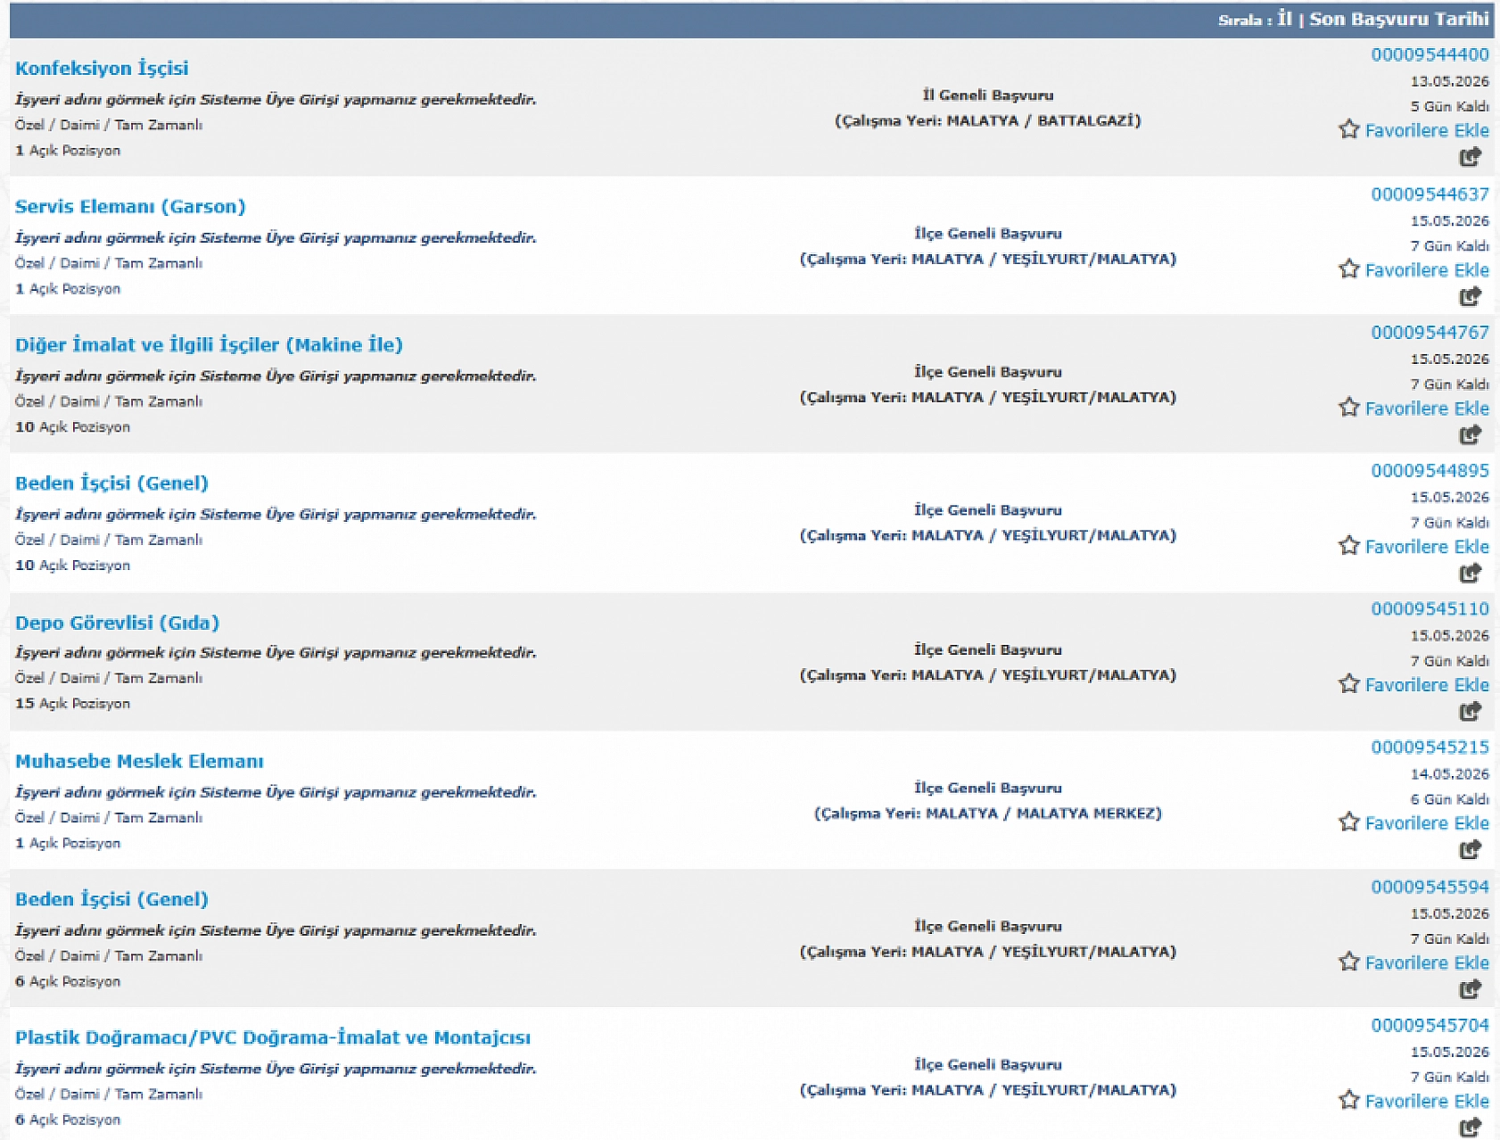Click the star icon for listing 00009545594
1500x1140 pixels.
1348,962
